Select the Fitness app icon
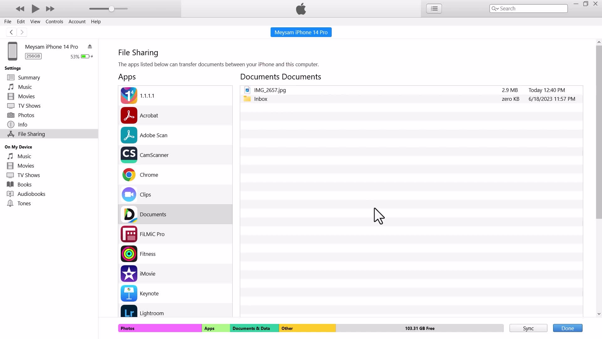This screenshot has width=602, height=339. [129, 254]
